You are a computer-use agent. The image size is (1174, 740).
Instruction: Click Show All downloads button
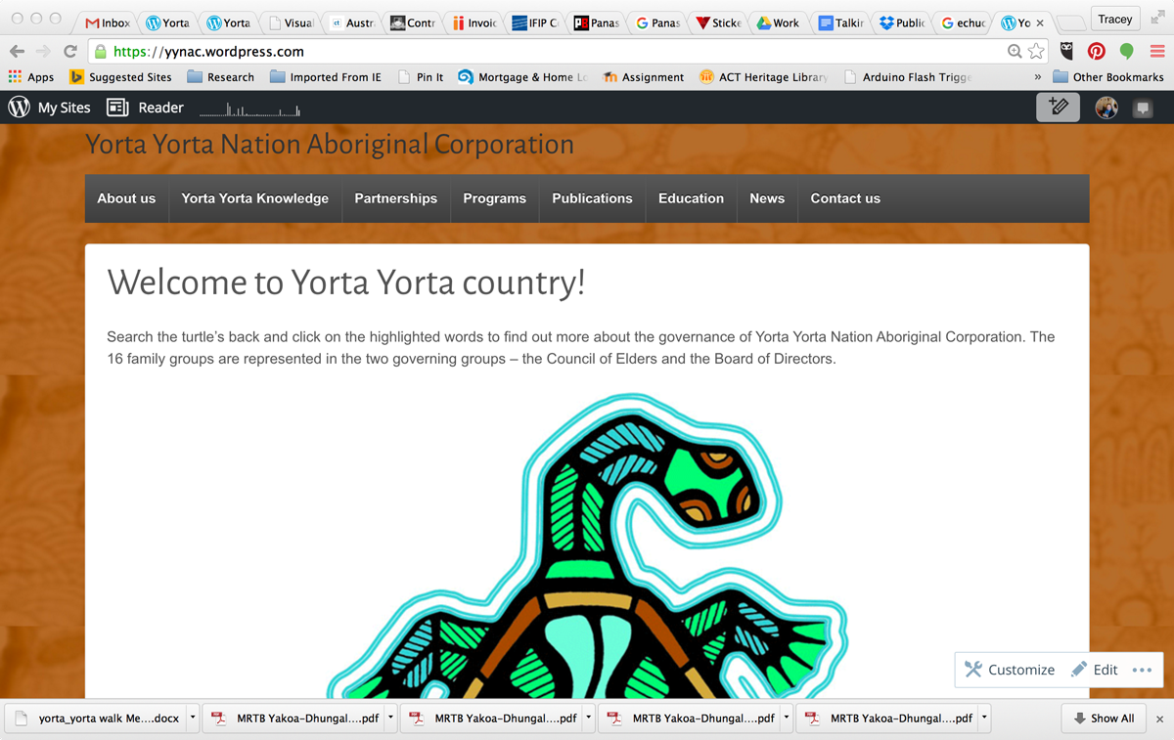[1104, 718]
